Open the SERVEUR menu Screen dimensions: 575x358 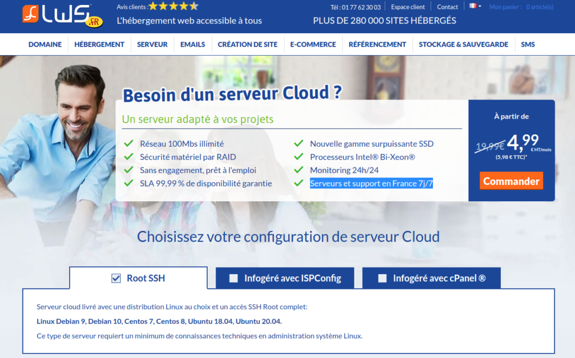152,44
